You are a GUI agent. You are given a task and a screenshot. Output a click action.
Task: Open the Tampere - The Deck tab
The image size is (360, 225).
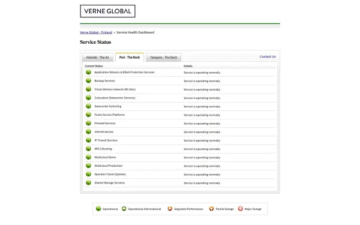point(163,58)
